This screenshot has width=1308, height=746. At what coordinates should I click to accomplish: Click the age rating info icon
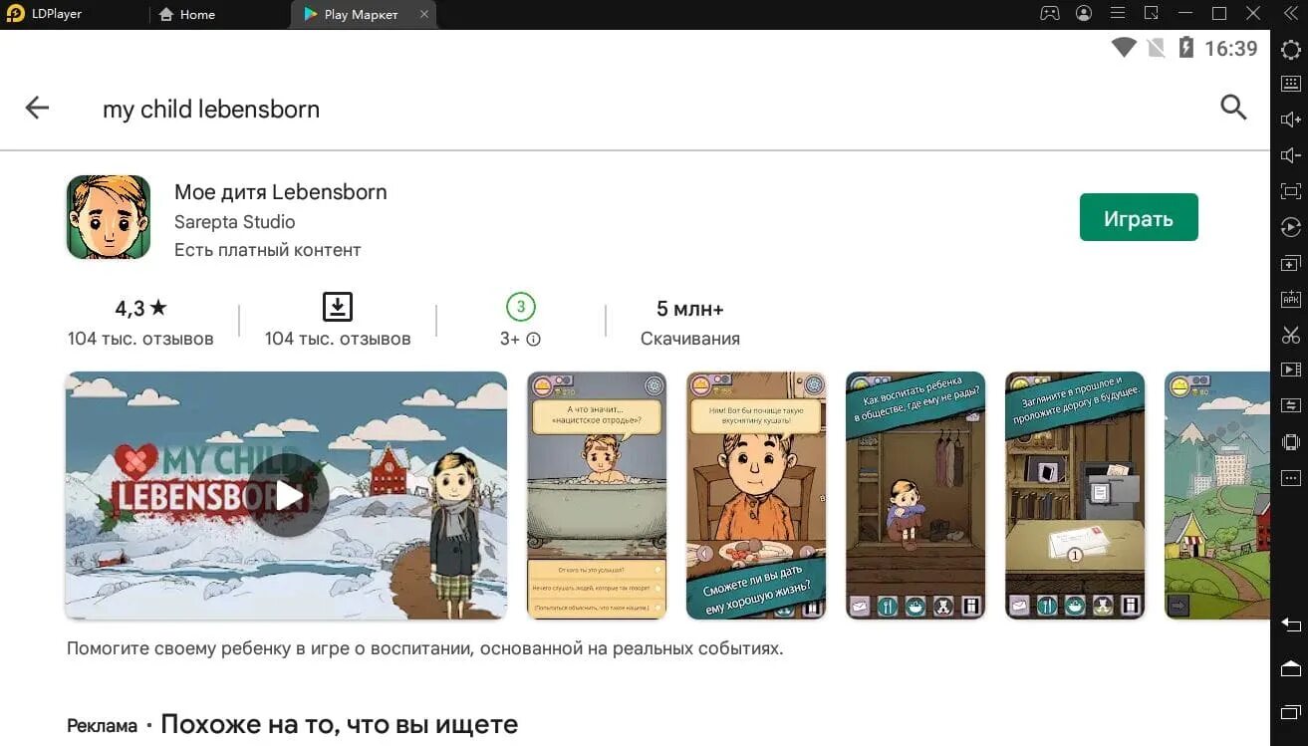point(534,339)
